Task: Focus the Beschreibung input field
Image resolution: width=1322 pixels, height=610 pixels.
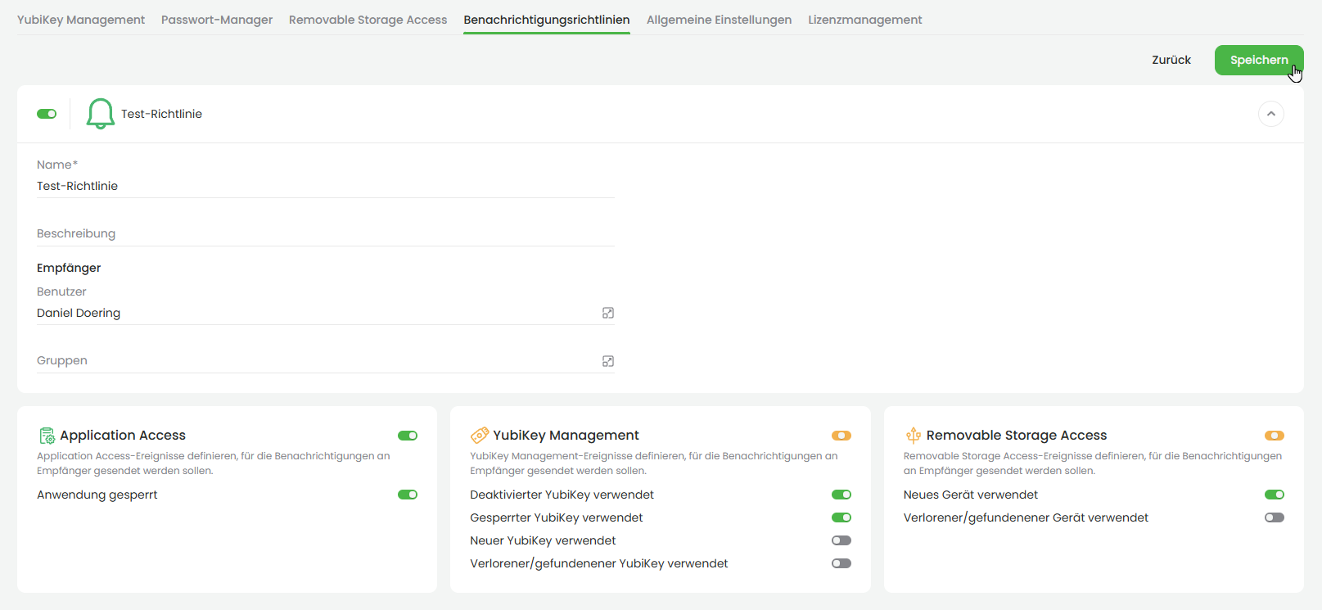Action: [x=325, y=234]
